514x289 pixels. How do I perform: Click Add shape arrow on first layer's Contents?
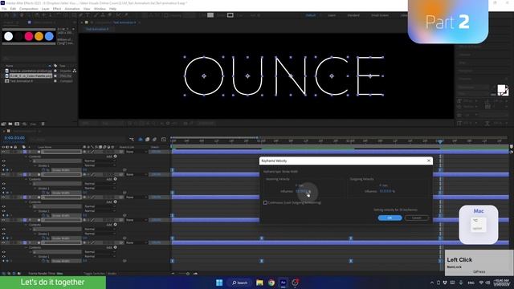point(115,157)
